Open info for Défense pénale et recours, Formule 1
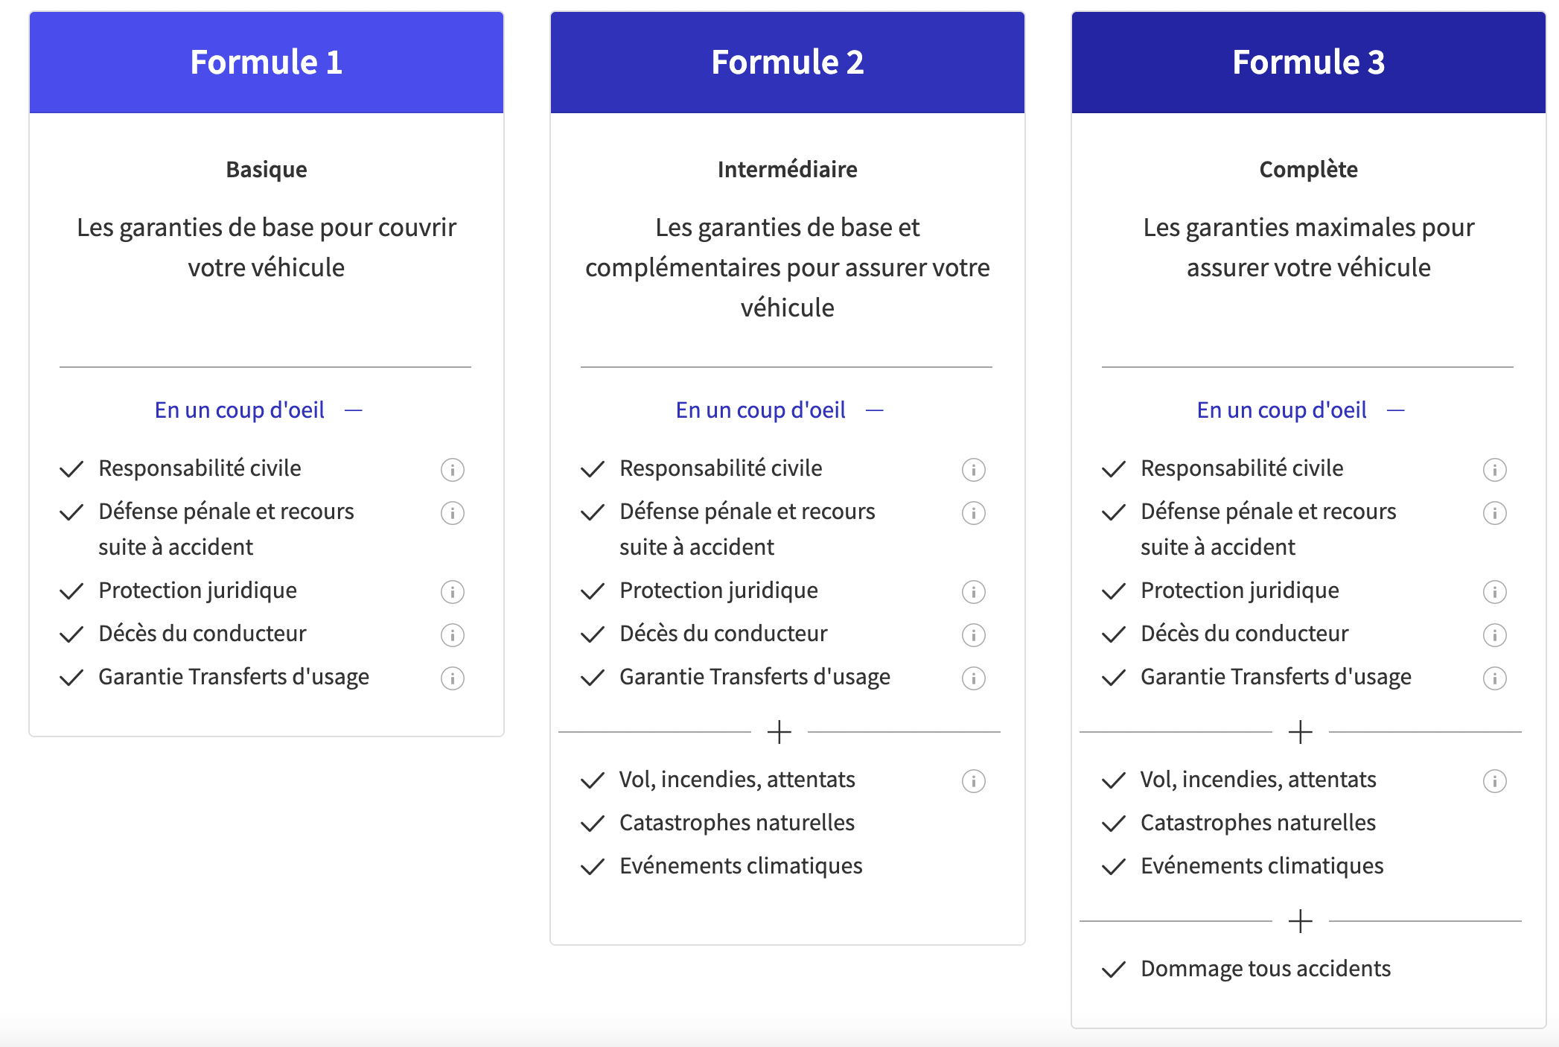Image resolution: width=1559 pixels, height=1047 pixels. click(451, 513)
